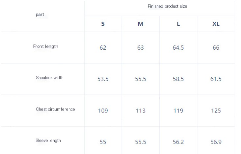This screenshot has width=241, height=154.
Task: Click the "Shoulder width" row label
Action: [x=50, y=78]
